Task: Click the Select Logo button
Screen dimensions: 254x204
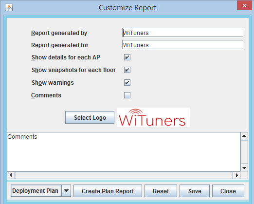Action: click(x=90, y=117)
